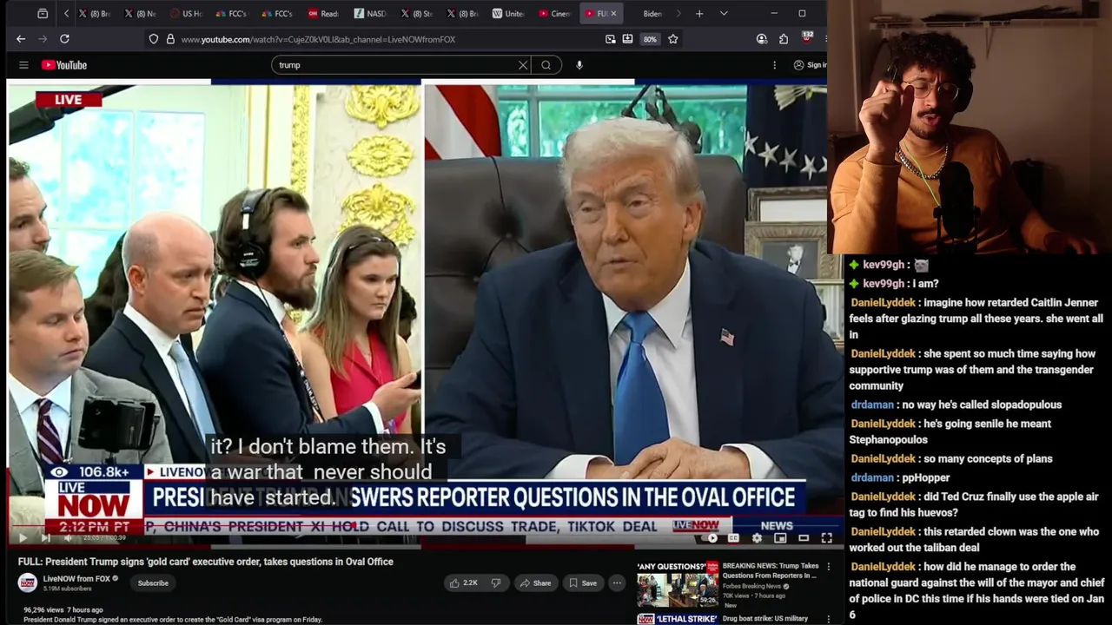This screenshot has height=625, width=1112.
Task: Close the active 'FUL' YouTube tab
Action: tap(614, 14)
